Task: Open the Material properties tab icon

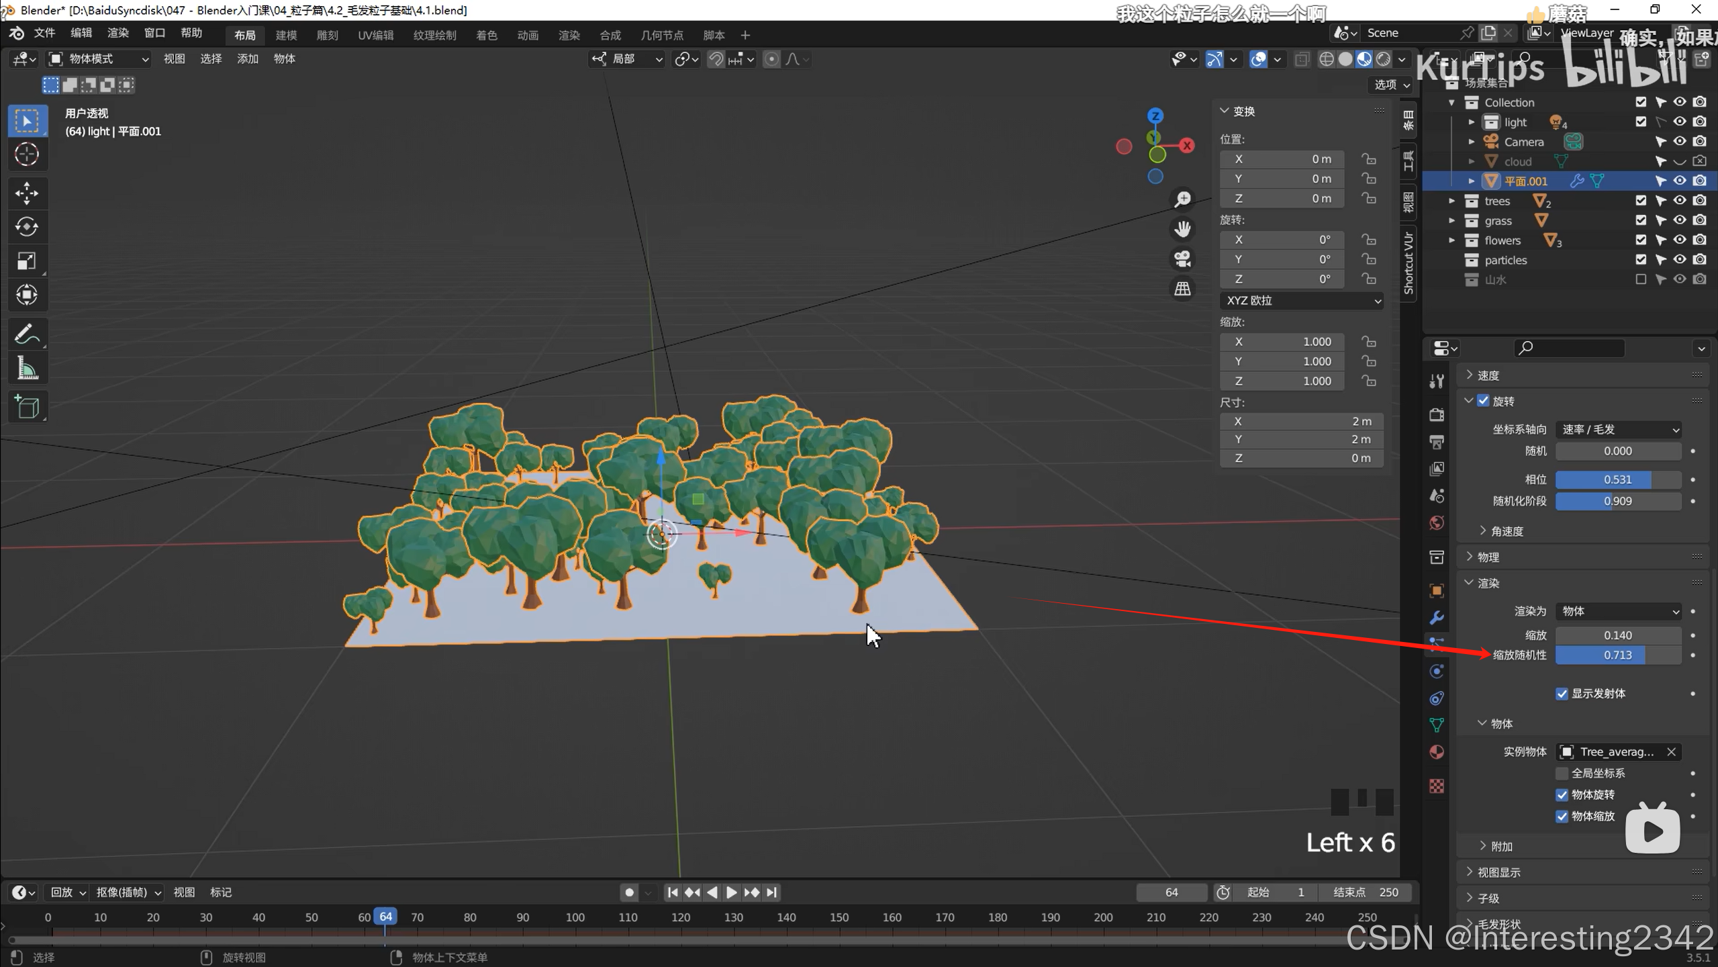Action: [1437, 751]
